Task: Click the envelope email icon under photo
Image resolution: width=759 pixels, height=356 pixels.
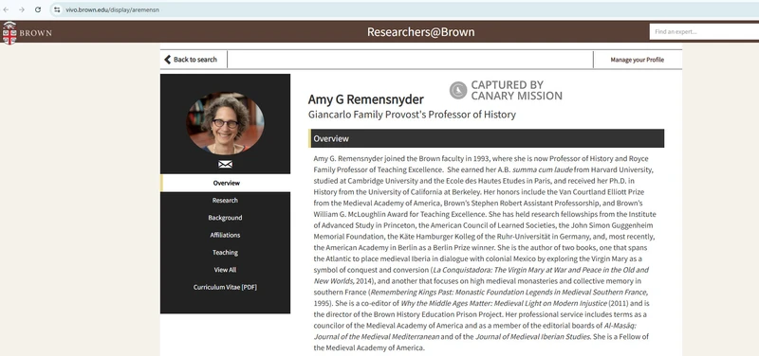Action: (x=225, y=164)
